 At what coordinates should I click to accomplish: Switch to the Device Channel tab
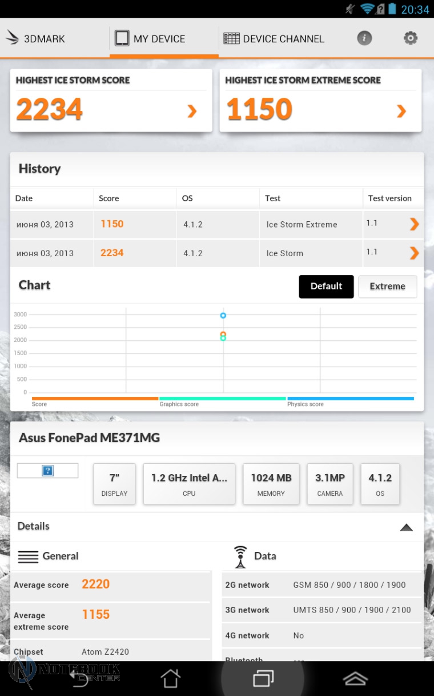click(x=274, y=39)
